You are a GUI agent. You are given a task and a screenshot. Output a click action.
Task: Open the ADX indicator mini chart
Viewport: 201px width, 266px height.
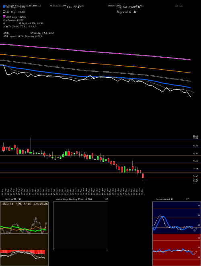[24, 218]
